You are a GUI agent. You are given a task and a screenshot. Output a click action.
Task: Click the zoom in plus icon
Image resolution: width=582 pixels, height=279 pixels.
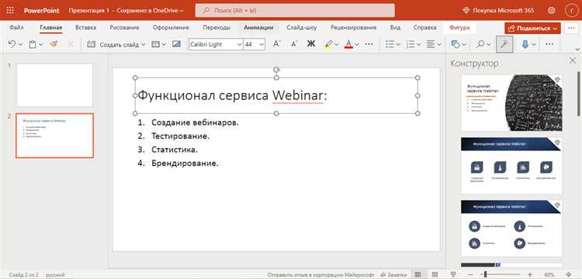click(529, 275)
